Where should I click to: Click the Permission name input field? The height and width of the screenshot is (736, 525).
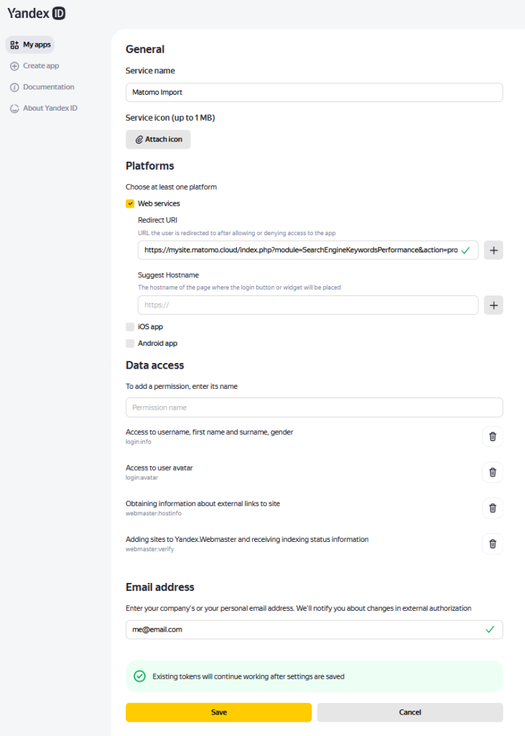[x=314, y=408]
